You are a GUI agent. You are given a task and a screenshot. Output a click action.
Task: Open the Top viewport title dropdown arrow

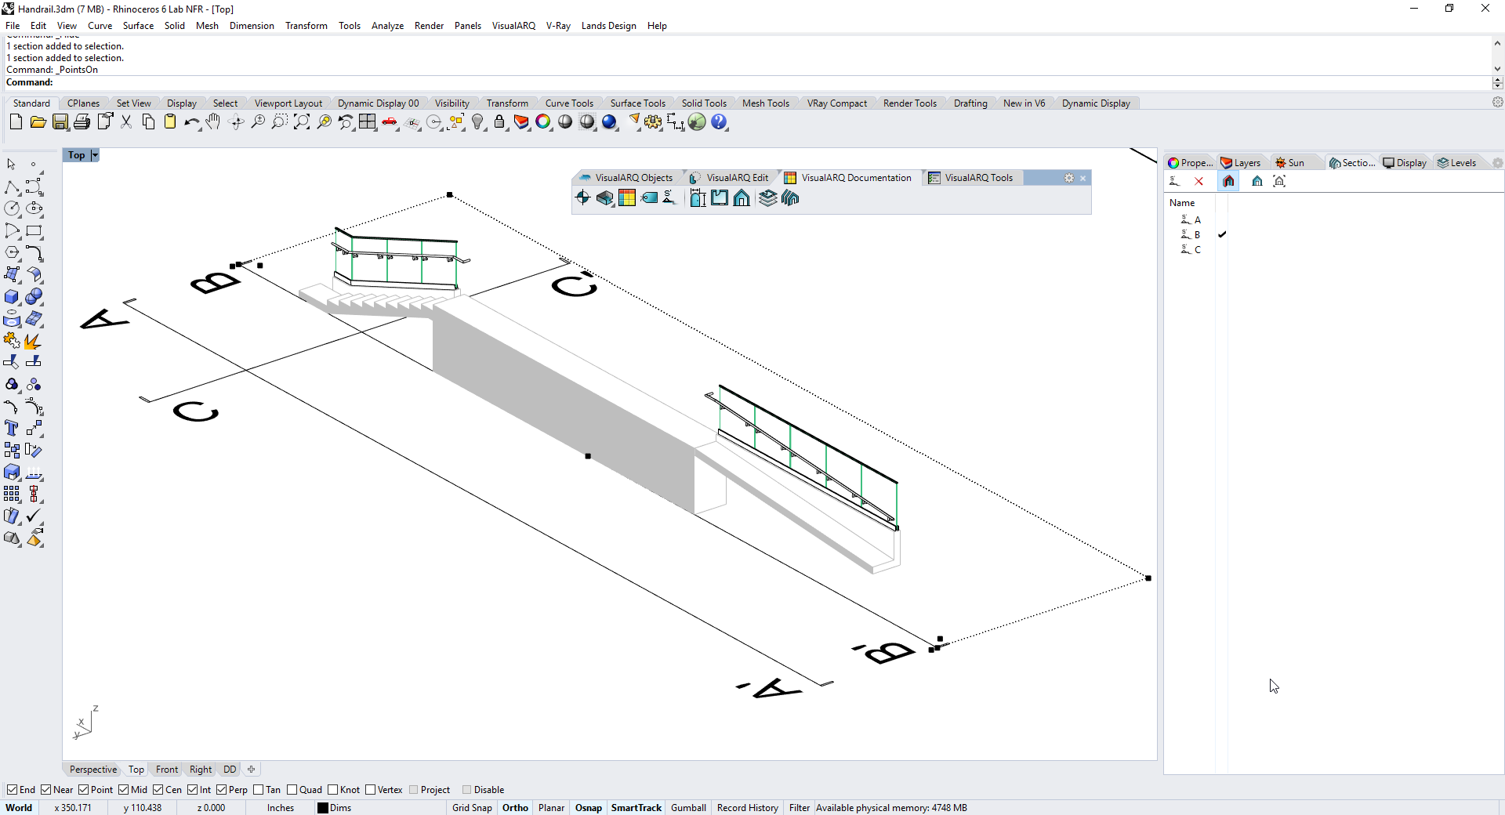[95, 155]
